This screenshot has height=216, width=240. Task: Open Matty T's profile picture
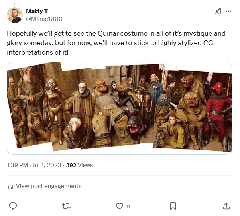tap(15, 15)
